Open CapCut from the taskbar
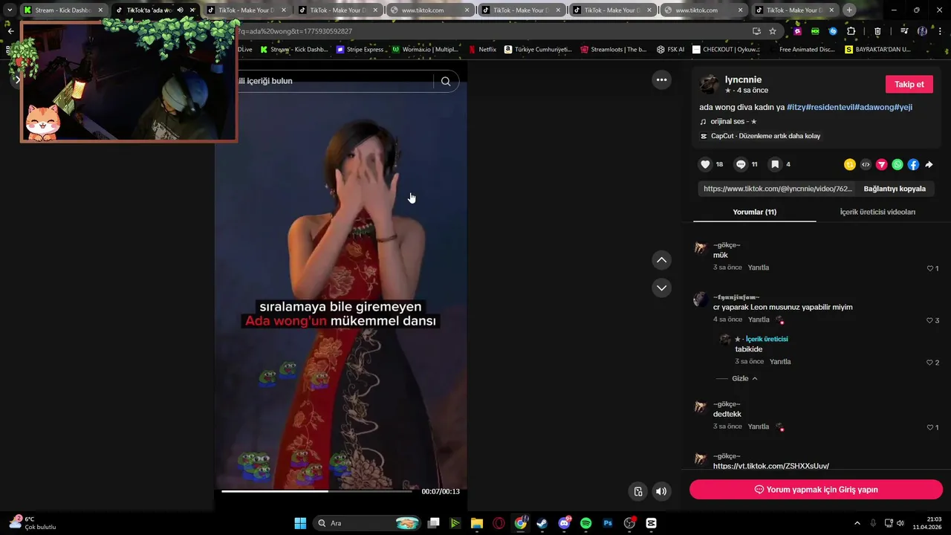Screen dimensions: 951x535 click(x=652, y=523)
